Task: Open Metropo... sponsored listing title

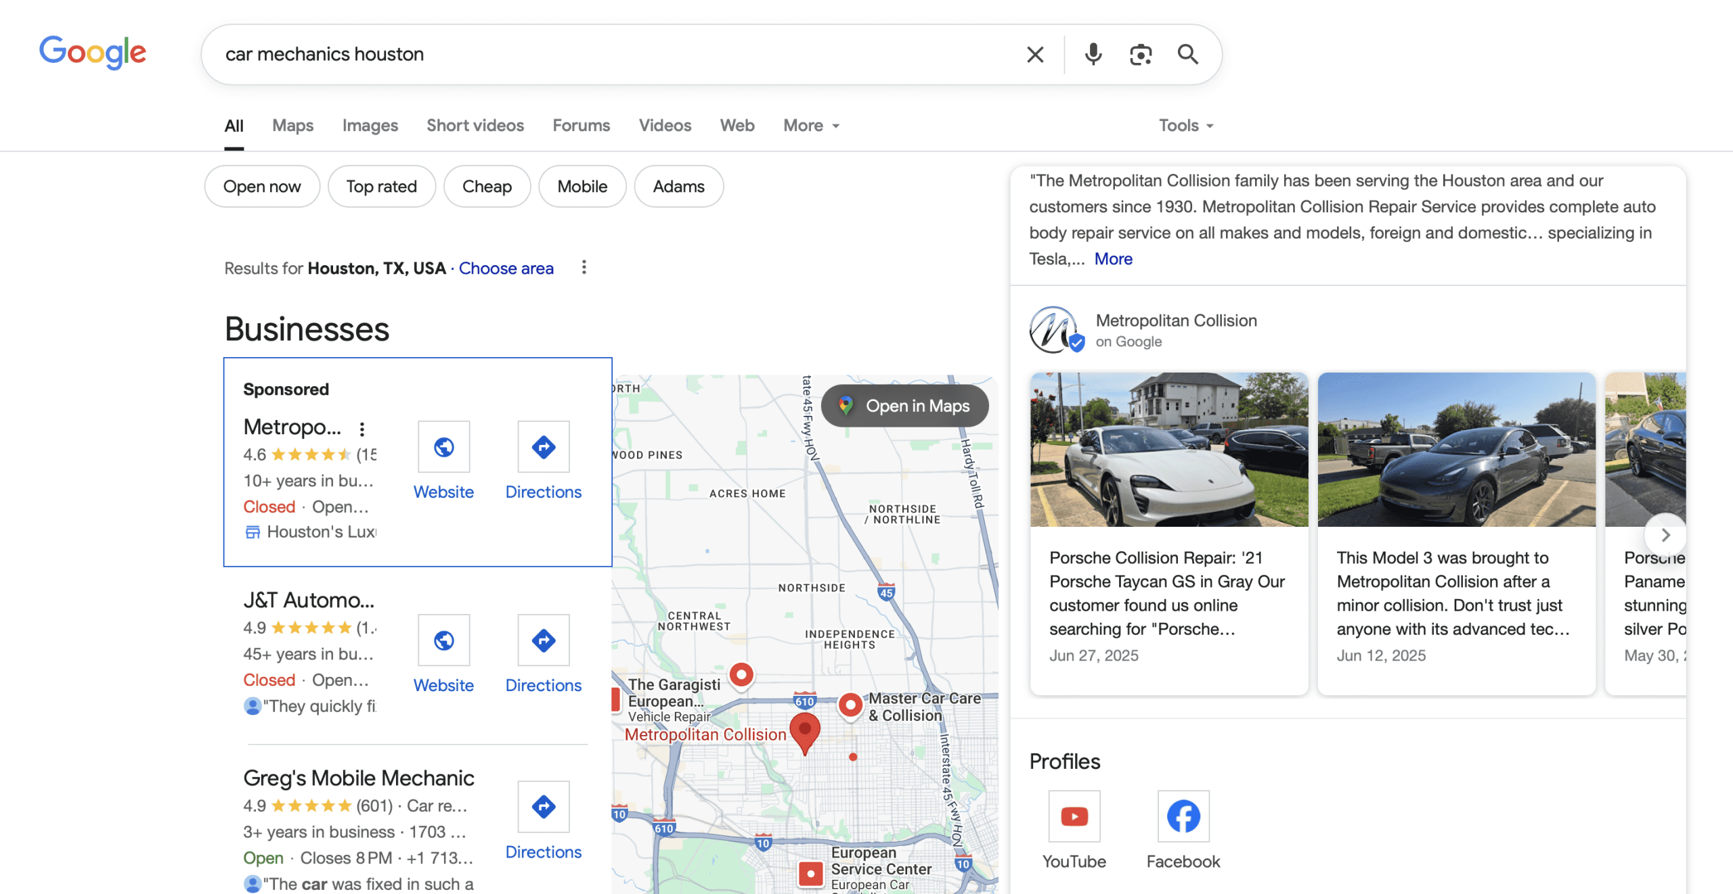Action: [292, 427]
